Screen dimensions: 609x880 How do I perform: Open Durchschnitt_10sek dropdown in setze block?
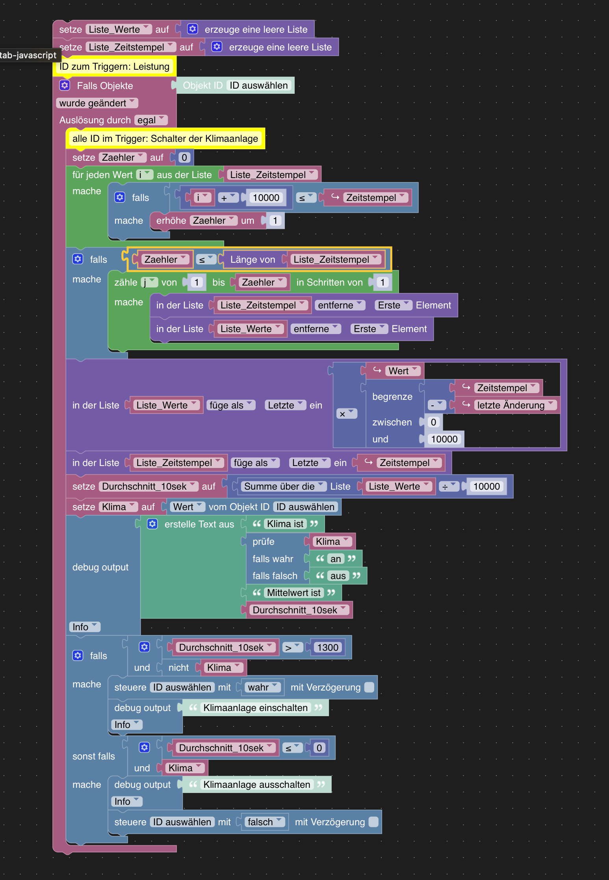point(149,486)
